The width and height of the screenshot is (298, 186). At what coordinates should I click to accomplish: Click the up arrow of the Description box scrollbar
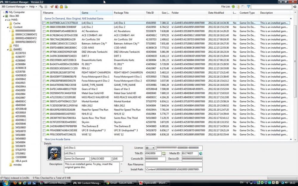pos(122,164)
